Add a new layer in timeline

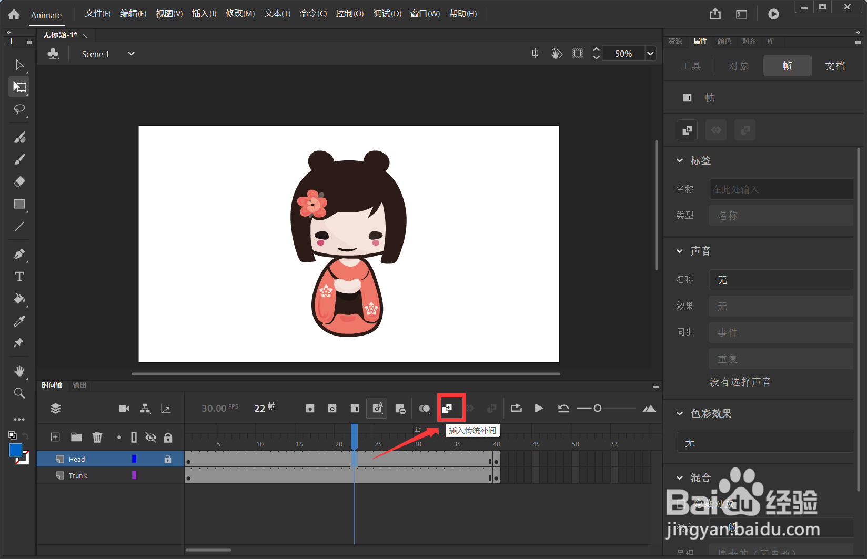(x=55, y=437)
